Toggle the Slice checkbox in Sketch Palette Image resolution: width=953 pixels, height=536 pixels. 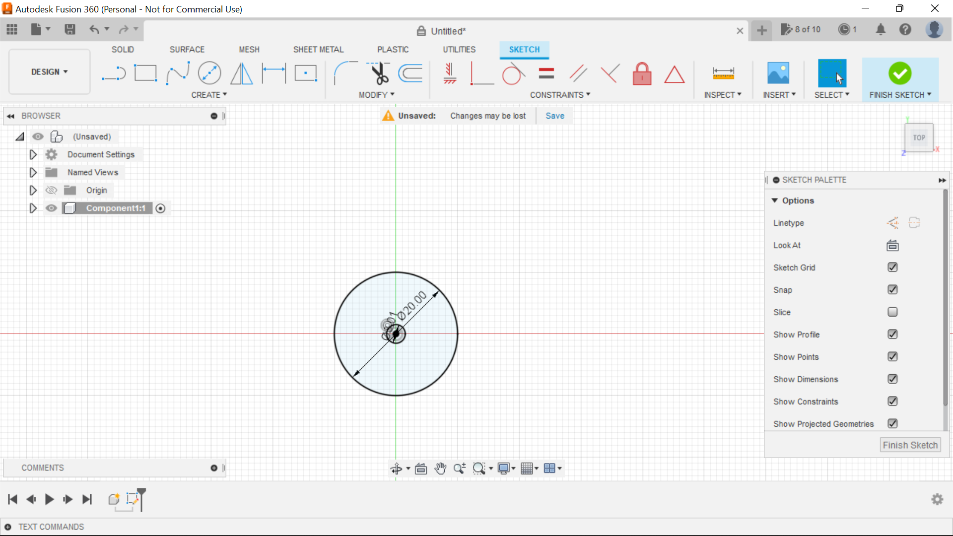coord(892,312)
